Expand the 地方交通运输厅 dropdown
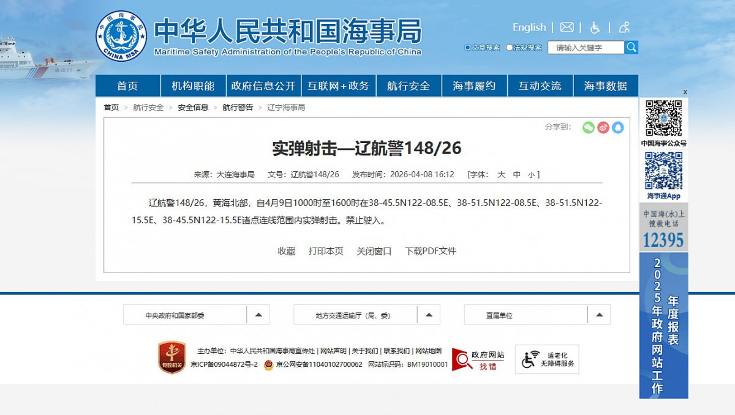 [x=429, y=314]
